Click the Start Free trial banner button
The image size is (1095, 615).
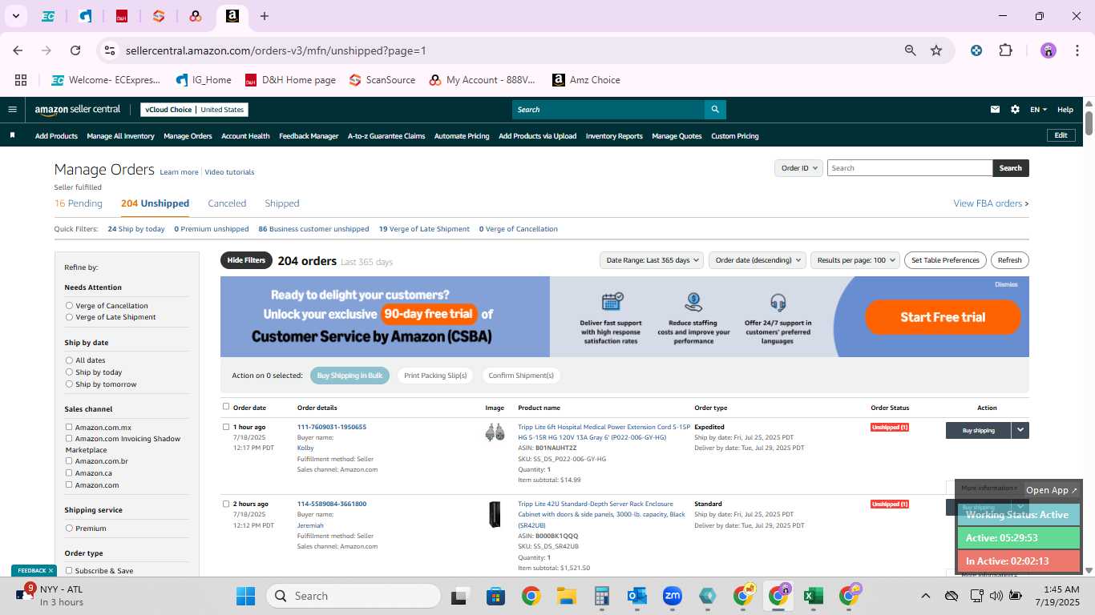click(943, 317)
